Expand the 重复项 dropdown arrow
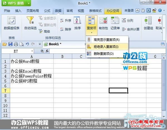The image size is (167, 130). pos(92,33)
